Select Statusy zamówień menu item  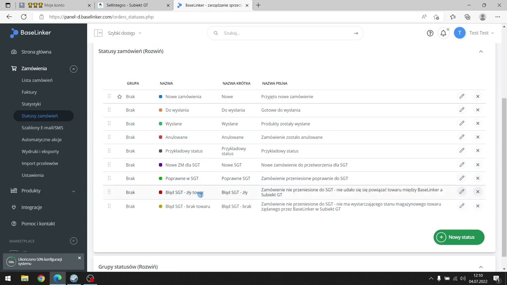(x=44, y=116)
